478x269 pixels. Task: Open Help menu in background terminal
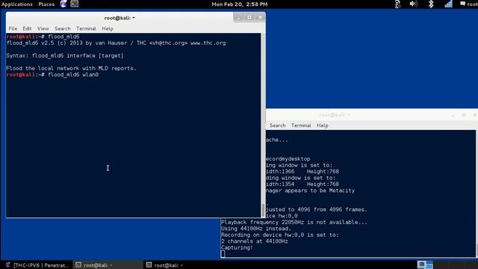[322, 126]
